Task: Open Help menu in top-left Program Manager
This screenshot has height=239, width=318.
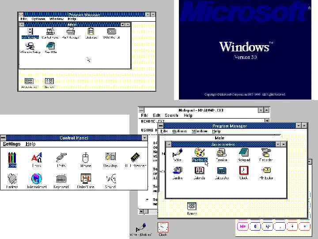Action: [72, 19]
